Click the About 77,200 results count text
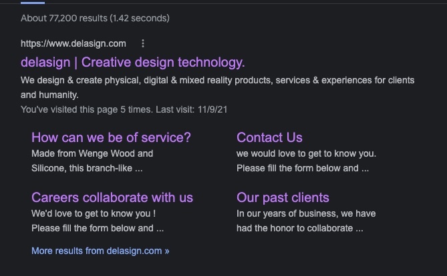The width and height of the screenshot is (447, 276). [64, 18]
